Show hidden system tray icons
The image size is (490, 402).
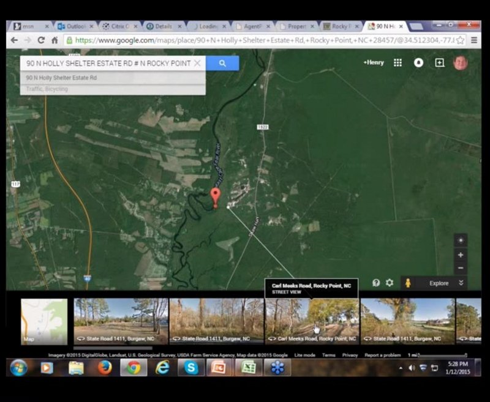click(401, 368)
